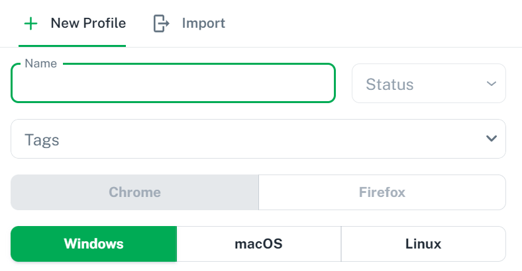522x271 pixels.
Task: Click the green underline below New Profile
Action: click(x=72, y=46)
